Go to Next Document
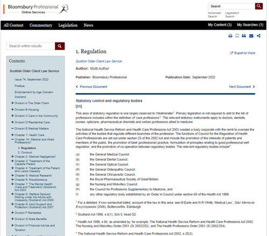The width and height of the screenshot is (269, 236). (x=242, y=87)
